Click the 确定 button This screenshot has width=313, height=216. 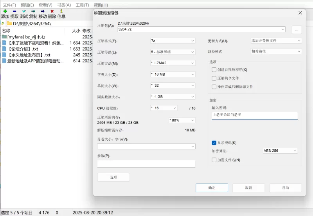click(x=212, y=188)
